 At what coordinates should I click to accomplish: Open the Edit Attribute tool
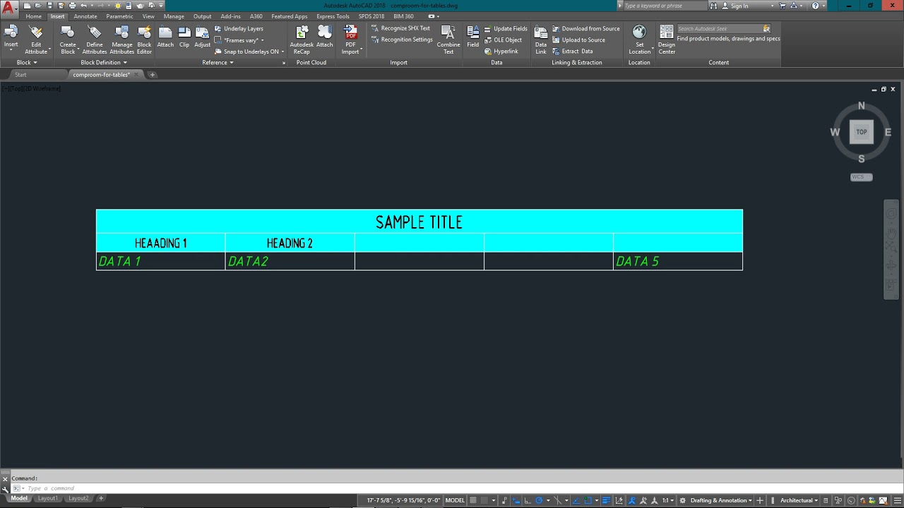click(x=36, y=40)
